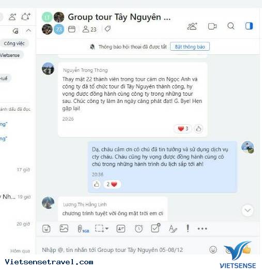Assign a task with the checkbox-plus icon

(156, 228)
